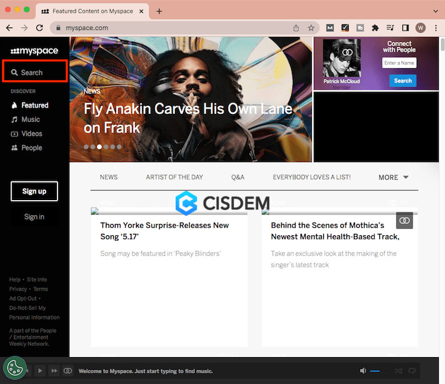Click the blue Search button under Connect with People
Image resolution: width=445 pixels, height=384 pixels.
[402, 81]
